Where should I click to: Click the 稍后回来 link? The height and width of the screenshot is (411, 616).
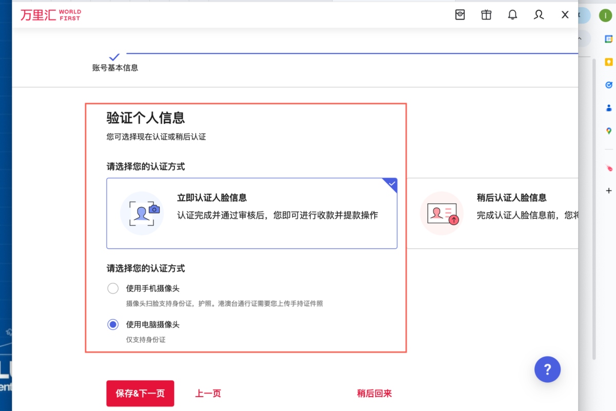click(x=374, y=394)
